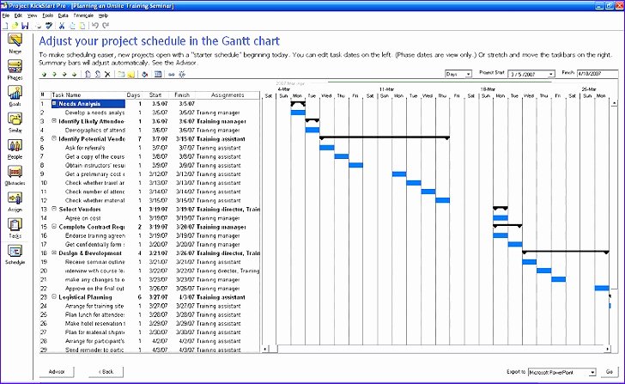Click the Go export button
The image size is (625, 384).
coord(609,372)
